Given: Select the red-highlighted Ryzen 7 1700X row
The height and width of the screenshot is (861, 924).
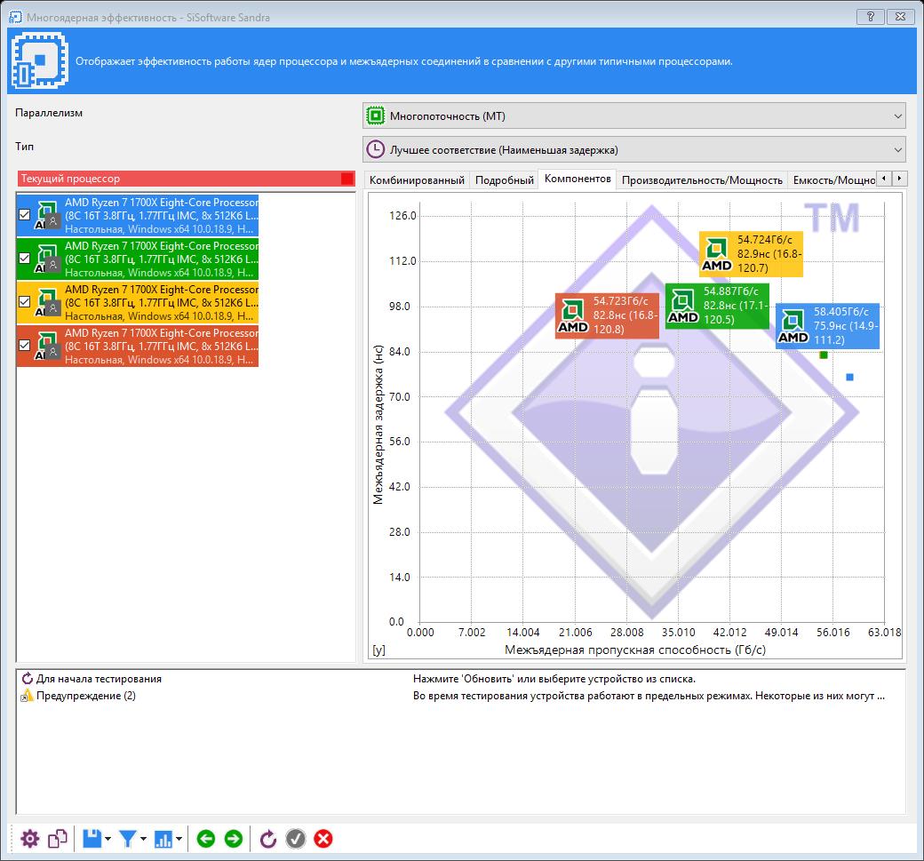Looking at the screenshot, I should point(138,346).
